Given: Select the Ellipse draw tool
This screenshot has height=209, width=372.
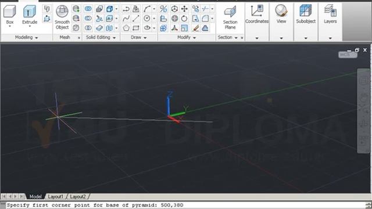Looking at the screenshot, I should (146, 28).
